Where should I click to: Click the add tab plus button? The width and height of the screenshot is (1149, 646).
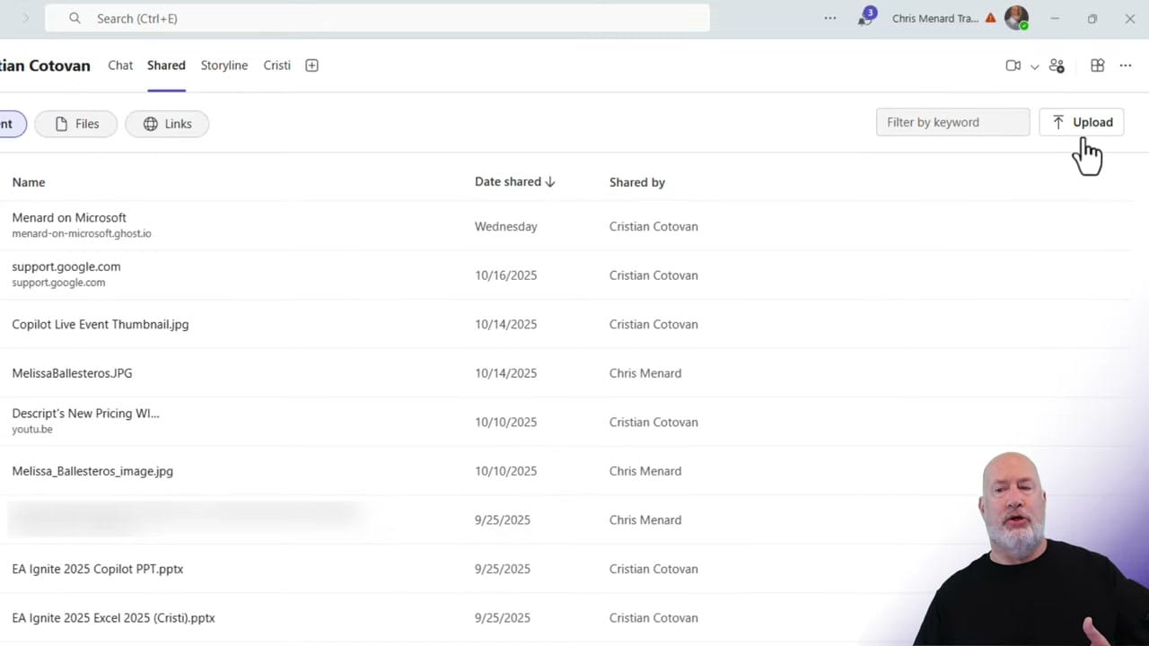click(x=311, y=65)
